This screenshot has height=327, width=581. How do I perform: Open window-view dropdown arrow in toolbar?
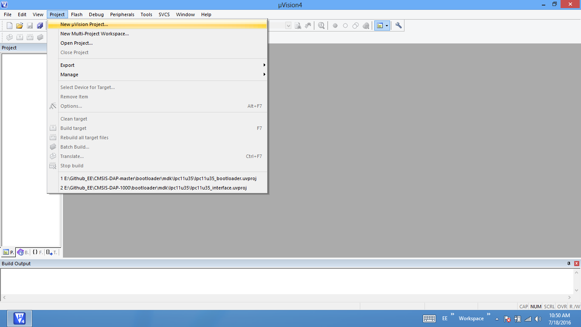(x=387, y=26)
